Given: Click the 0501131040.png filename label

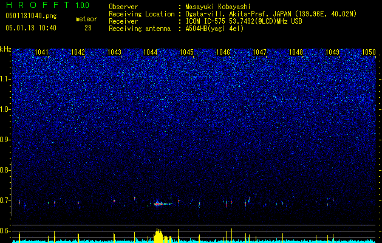Looking at the screenshot, I should point(31,16).
